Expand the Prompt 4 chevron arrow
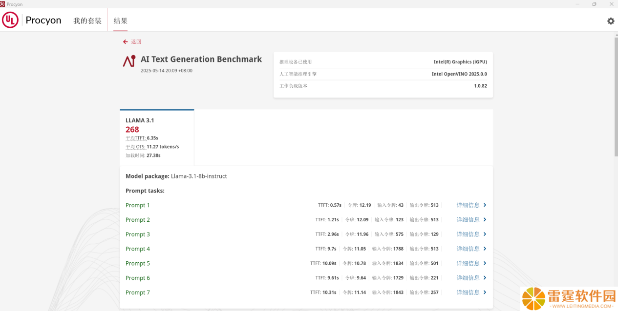 coord(485,249)
